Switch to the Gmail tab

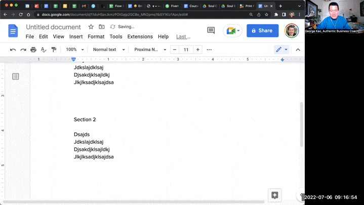point(84,6)
